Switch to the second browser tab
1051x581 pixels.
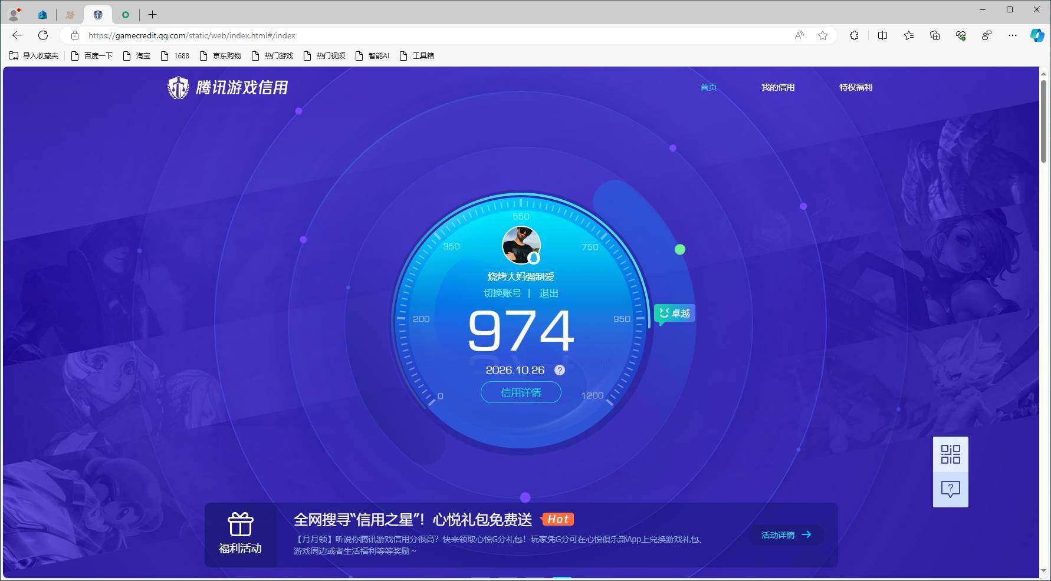coord(70,15)
